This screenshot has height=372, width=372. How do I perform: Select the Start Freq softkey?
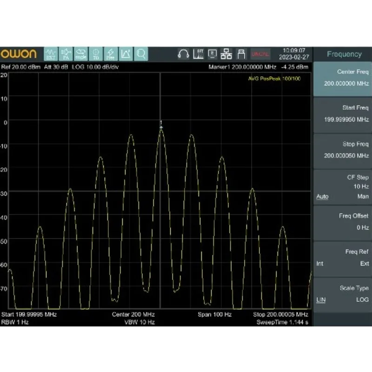pos(342,114)
